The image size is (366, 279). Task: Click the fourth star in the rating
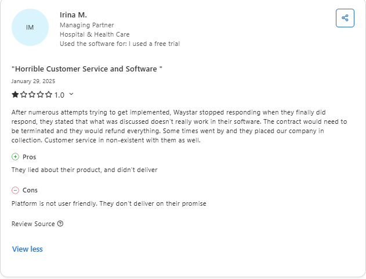[x=41, y=94]
